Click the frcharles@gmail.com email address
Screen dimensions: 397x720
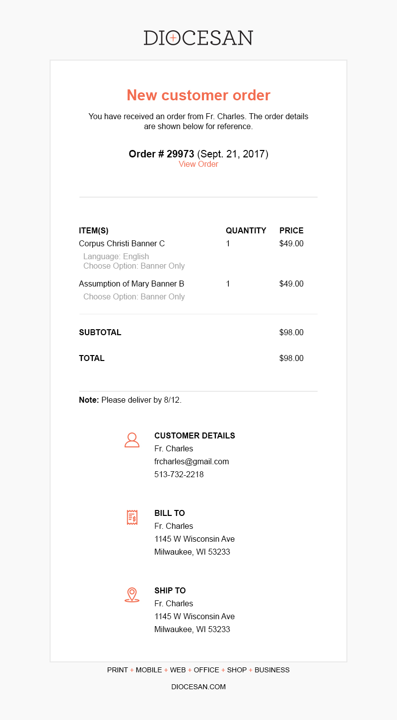tap(192, 461)
